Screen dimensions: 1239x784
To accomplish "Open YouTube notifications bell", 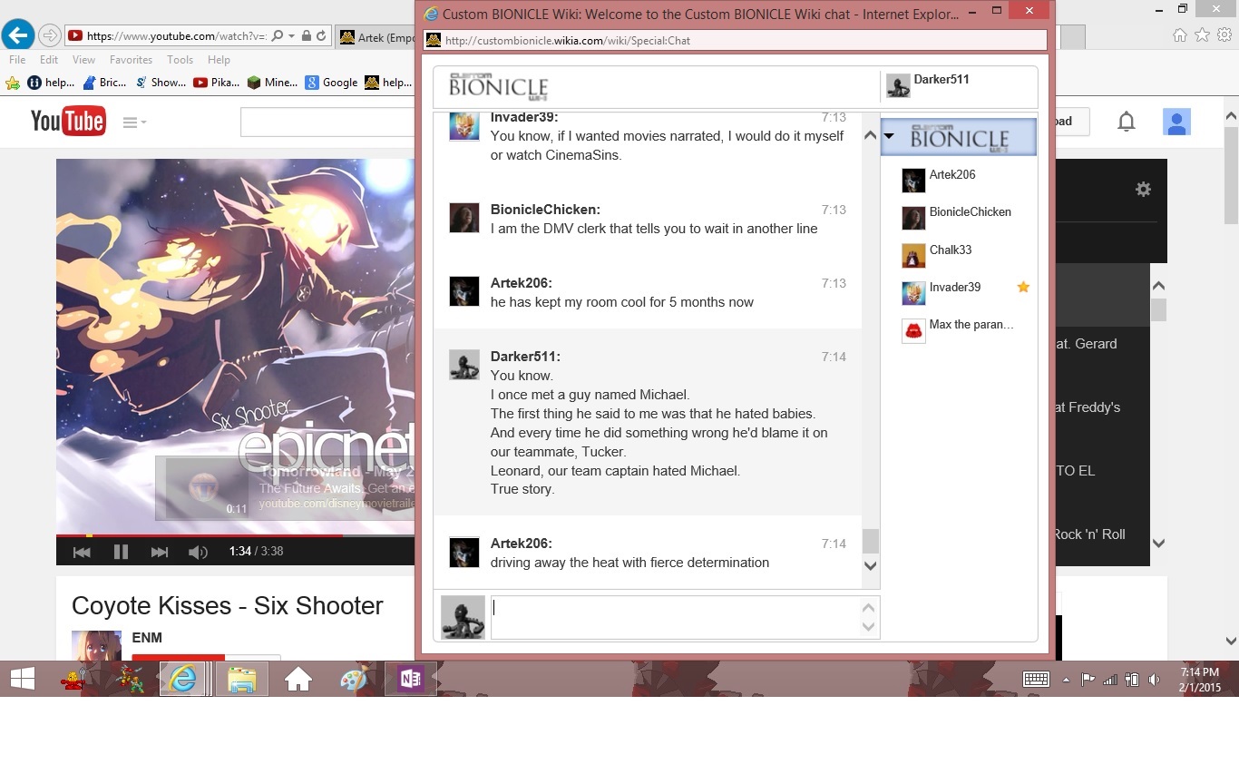I will 1127,122.
